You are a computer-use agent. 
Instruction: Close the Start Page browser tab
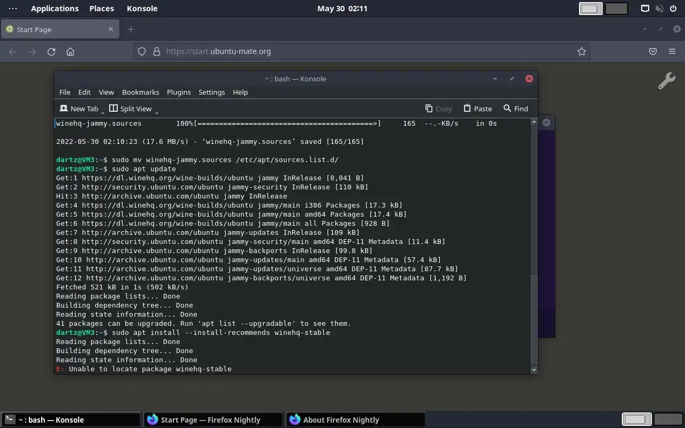tap(111, 29)
